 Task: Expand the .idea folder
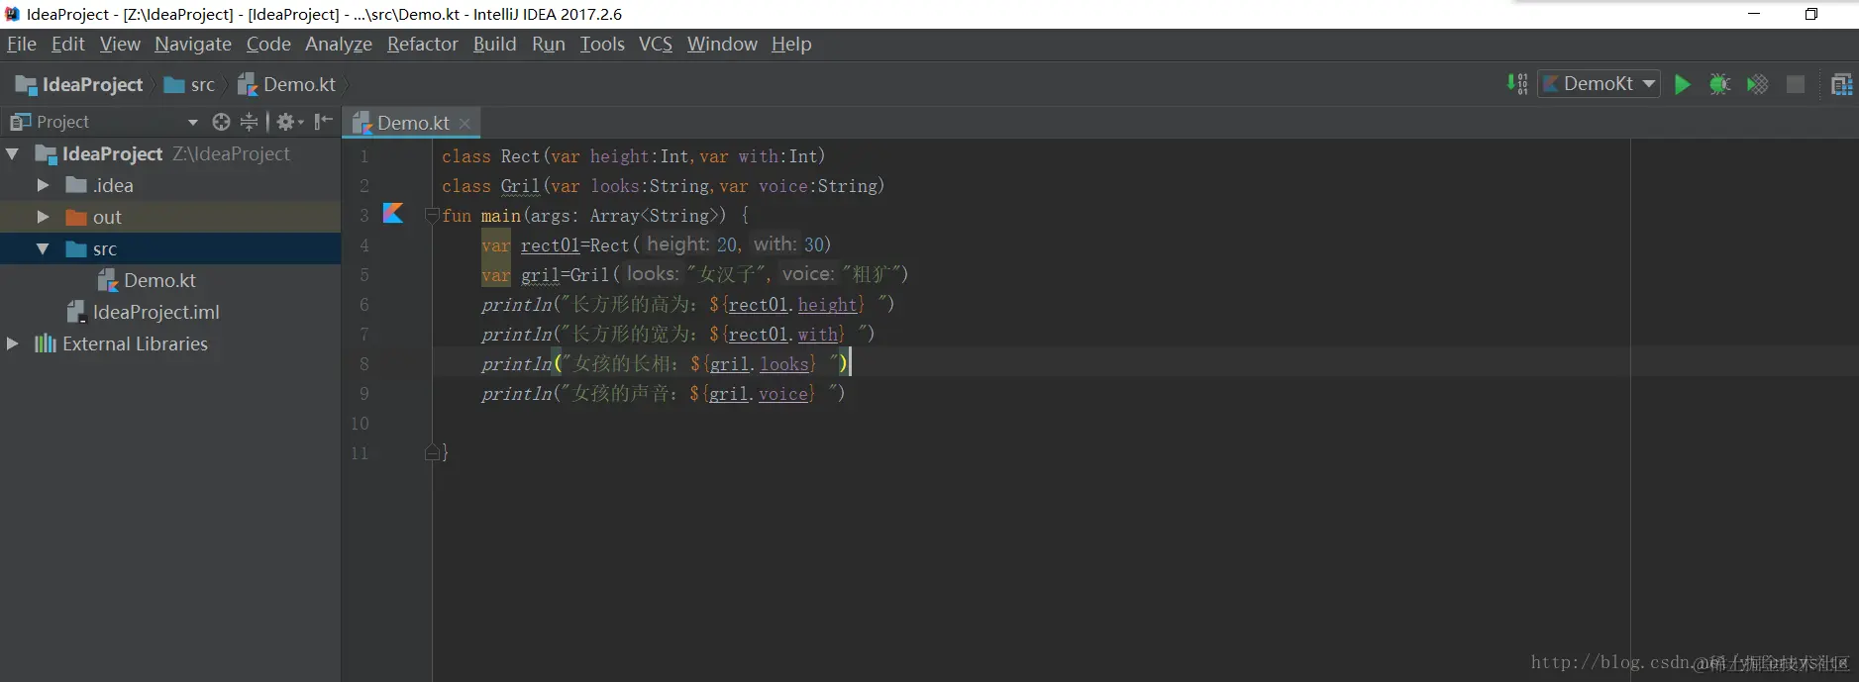tap(43, 185)
